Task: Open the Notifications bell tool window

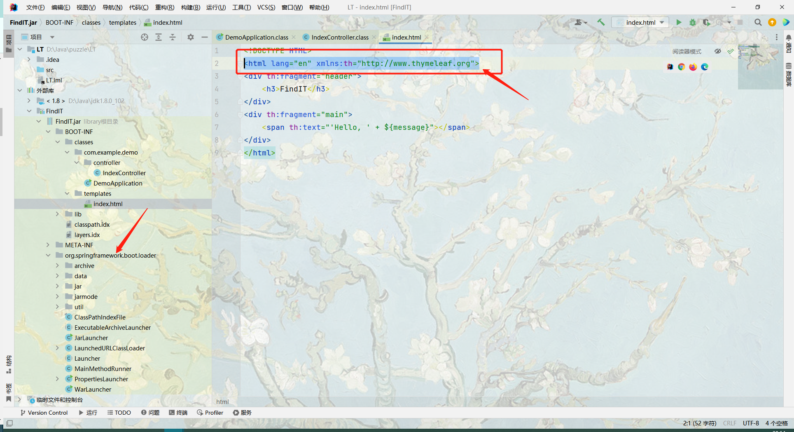Action: [789, 38]
